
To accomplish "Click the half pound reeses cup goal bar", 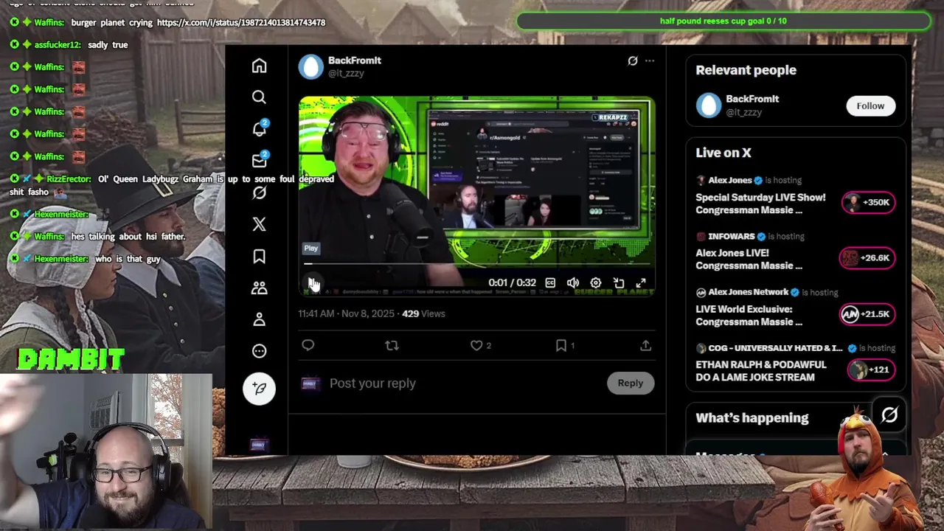I will point(723,21).
